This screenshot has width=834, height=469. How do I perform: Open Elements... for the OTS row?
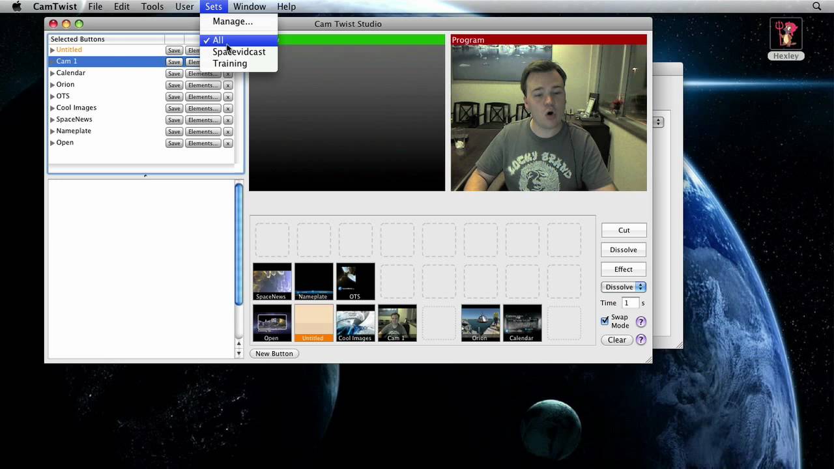[x=203, y=97]
